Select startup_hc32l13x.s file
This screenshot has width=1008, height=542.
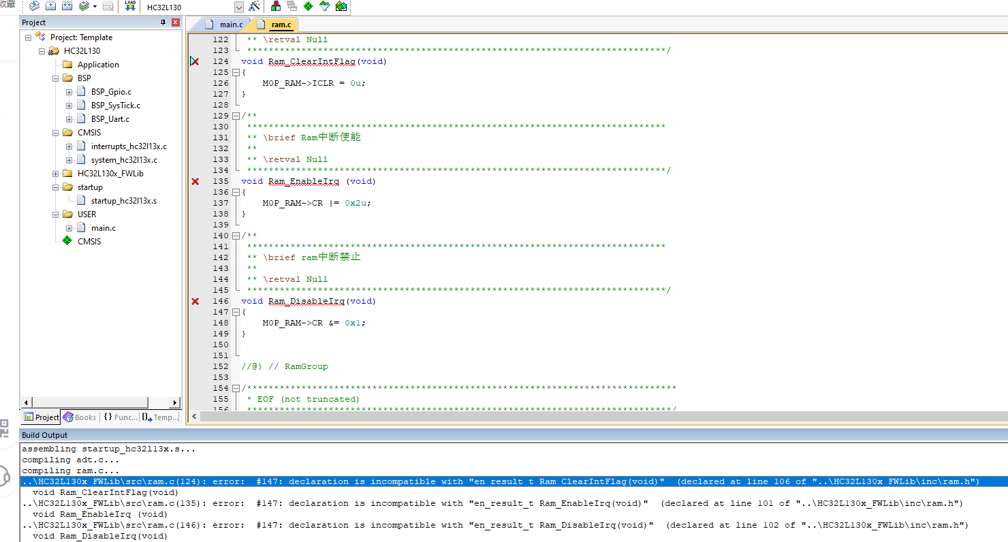[x=123, y=201]
